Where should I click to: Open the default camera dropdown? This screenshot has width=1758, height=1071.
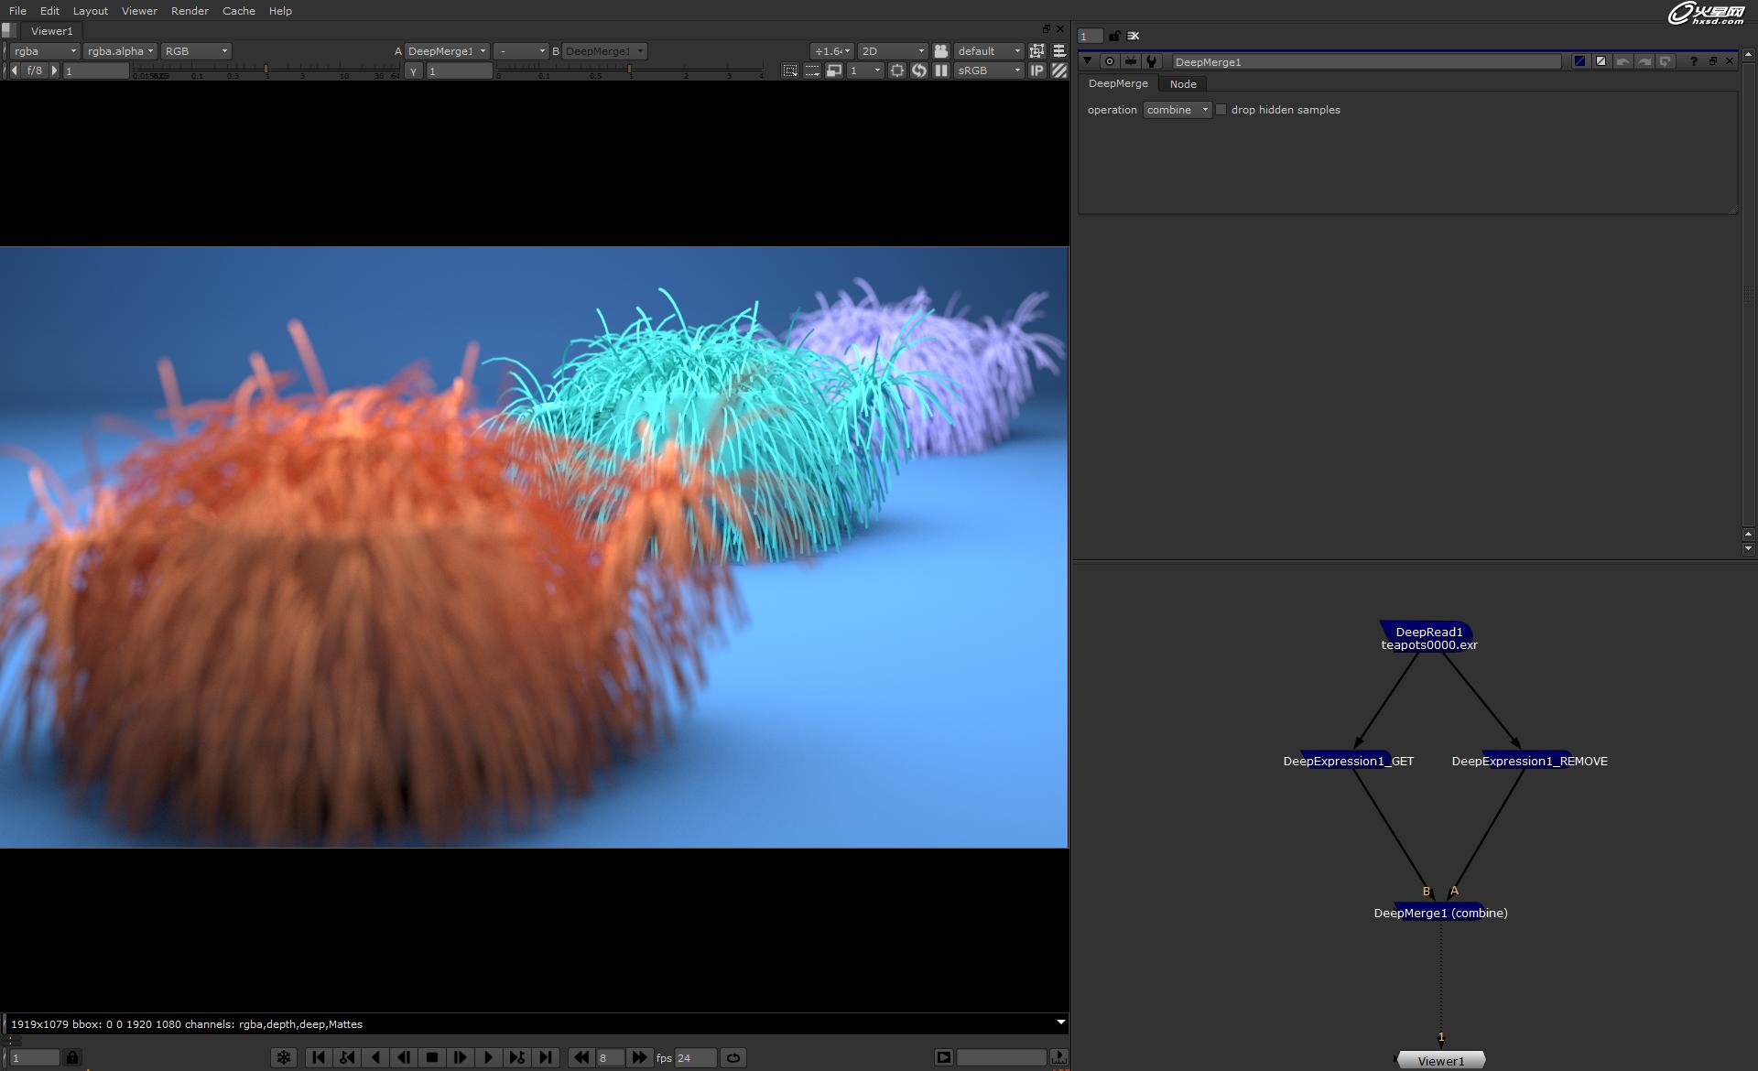tap(988, 51)
